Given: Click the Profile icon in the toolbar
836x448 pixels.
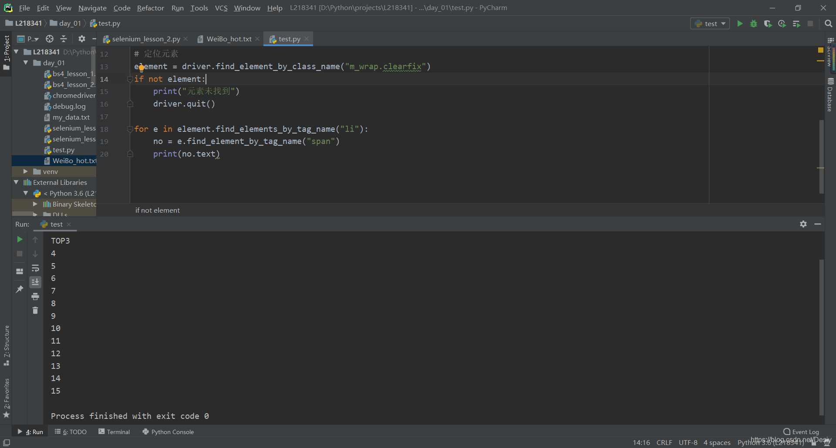Looking at the screenshot, I should (x=782, y=23).
